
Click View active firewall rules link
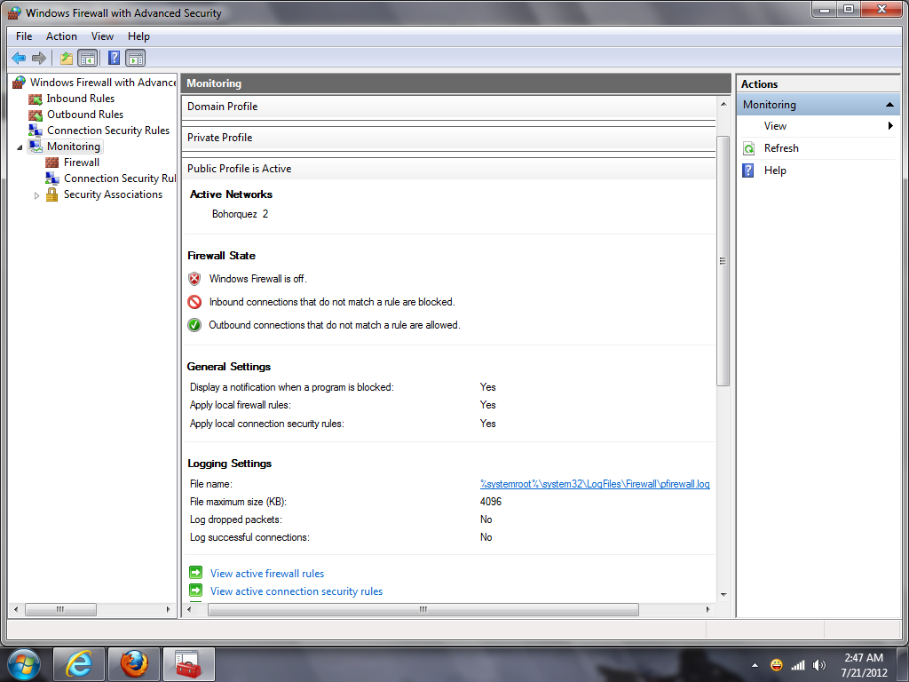point(266,574)
